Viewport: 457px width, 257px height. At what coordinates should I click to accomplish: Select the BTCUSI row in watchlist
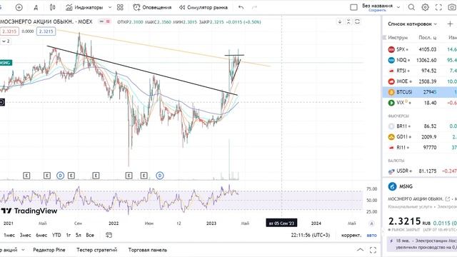coord(420,92)
